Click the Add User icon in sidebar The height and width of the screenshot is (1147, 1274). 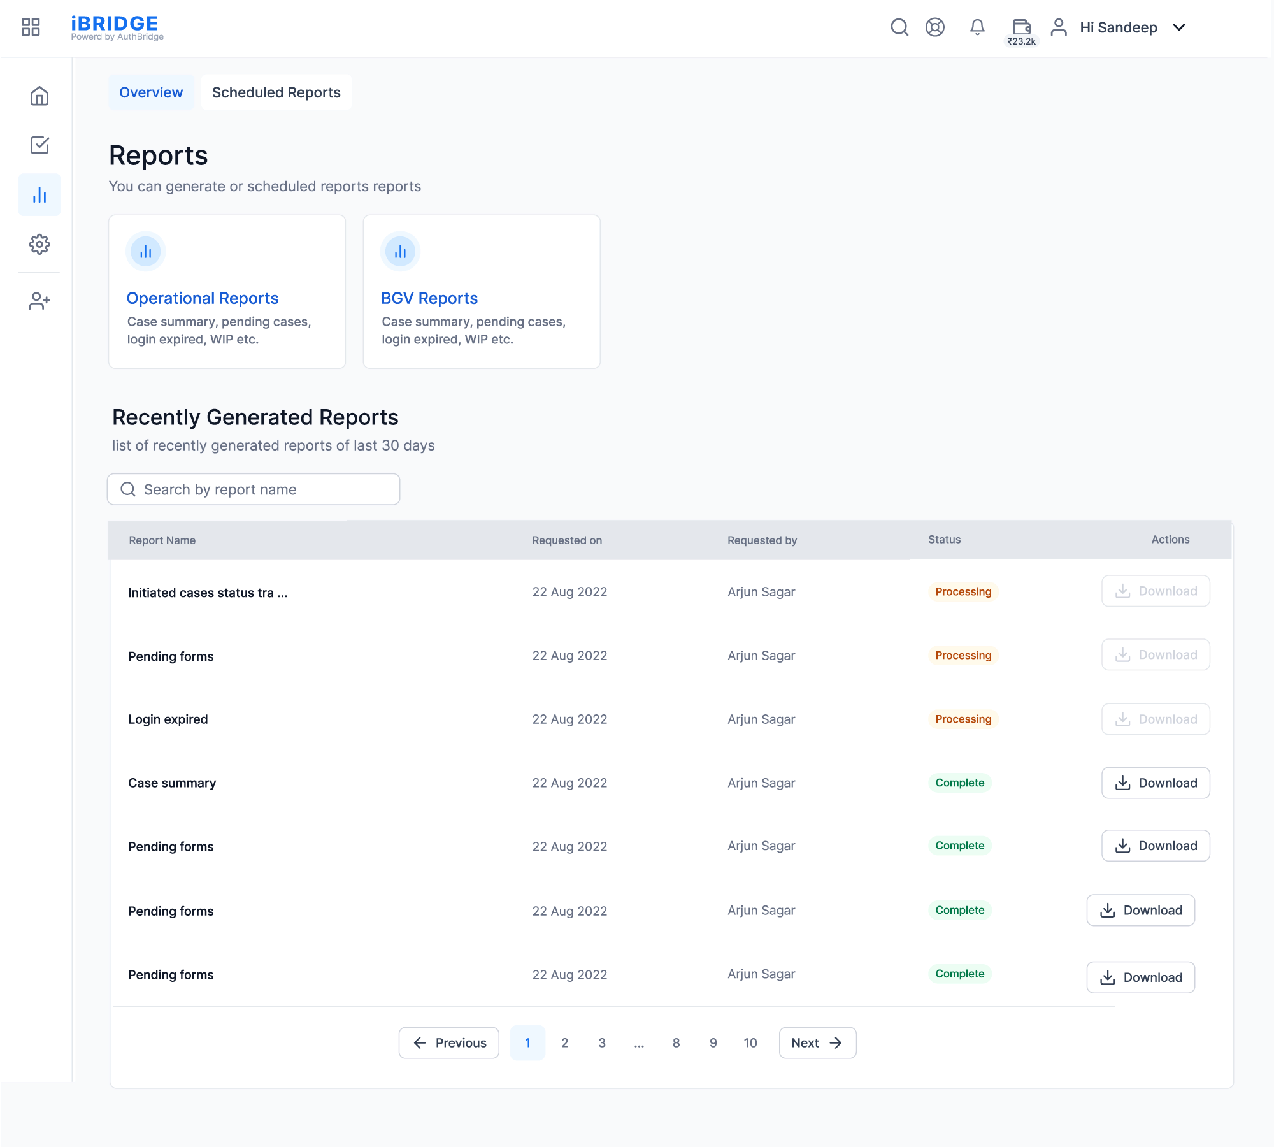(39, 301)
